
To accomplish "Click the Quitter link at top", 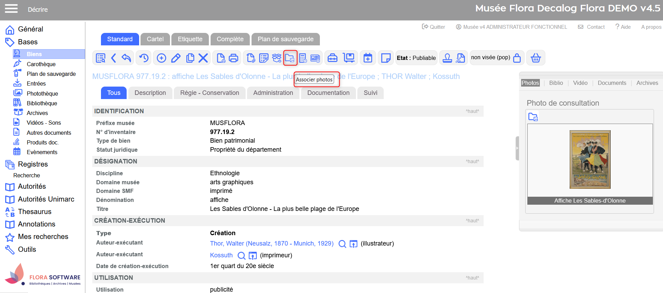I will [434, 27].
